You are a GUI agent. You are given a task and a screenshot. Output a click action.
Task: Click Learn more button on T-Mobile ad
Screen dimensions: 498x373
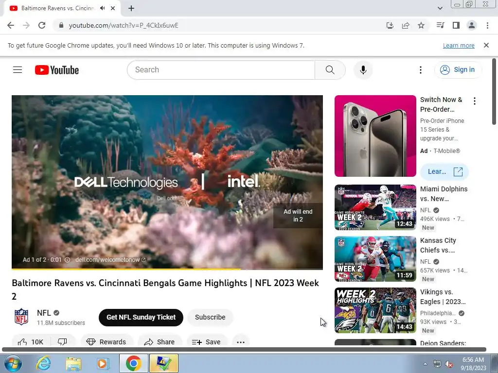point(445,171)
